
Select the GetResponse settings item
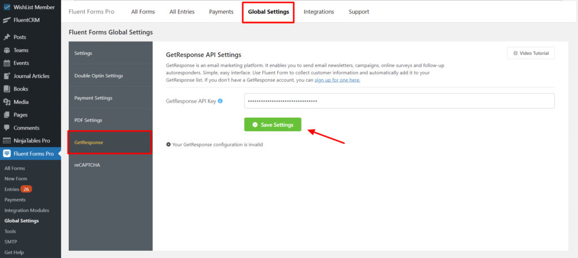click(x=110, y=142)
